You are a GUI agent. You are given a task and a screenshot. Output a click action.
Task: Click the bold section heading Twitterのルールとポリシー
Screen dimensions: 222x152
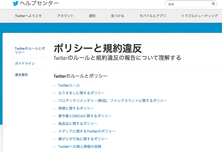(81, 76)
